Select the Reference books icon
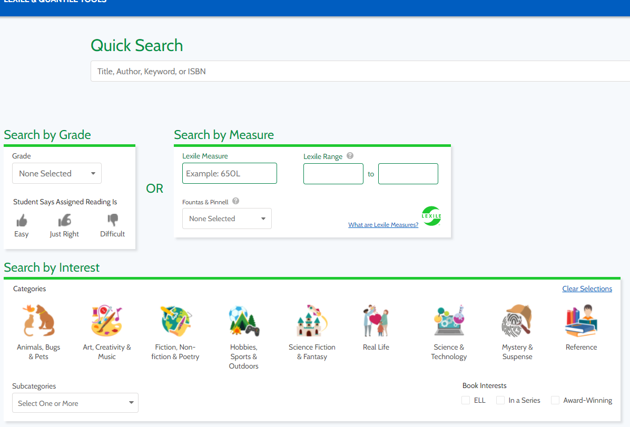 pos(581,321)
